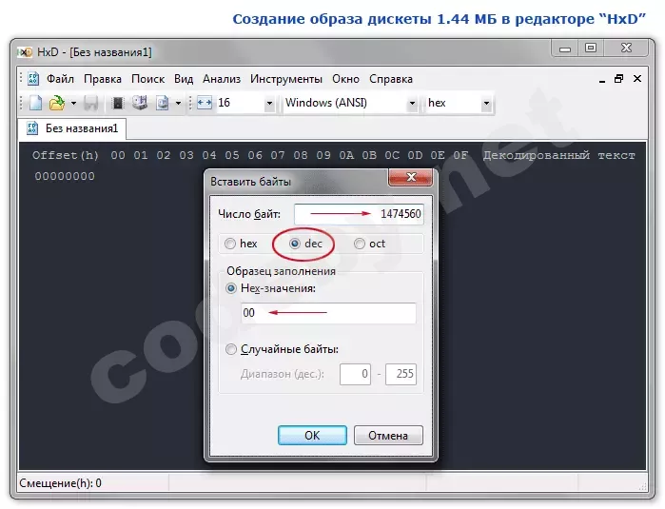Click the Save floppy disk icon
Image resolution: width=665 pixels, height=509 pixels.
(90, 103)
